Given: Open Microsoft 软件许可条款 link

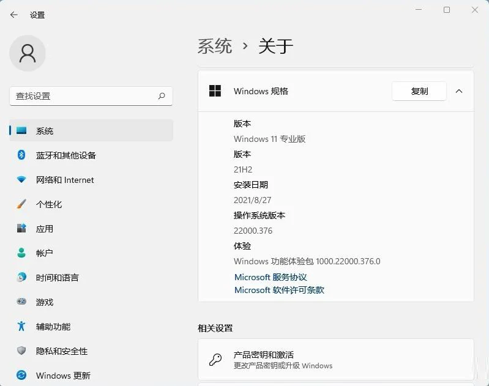Looking at the screenshot, I should click(x=280, y=290).
